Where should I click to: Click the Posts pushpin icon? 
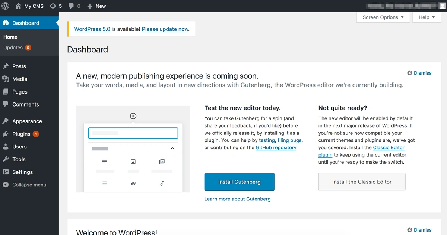pos(6,66)
